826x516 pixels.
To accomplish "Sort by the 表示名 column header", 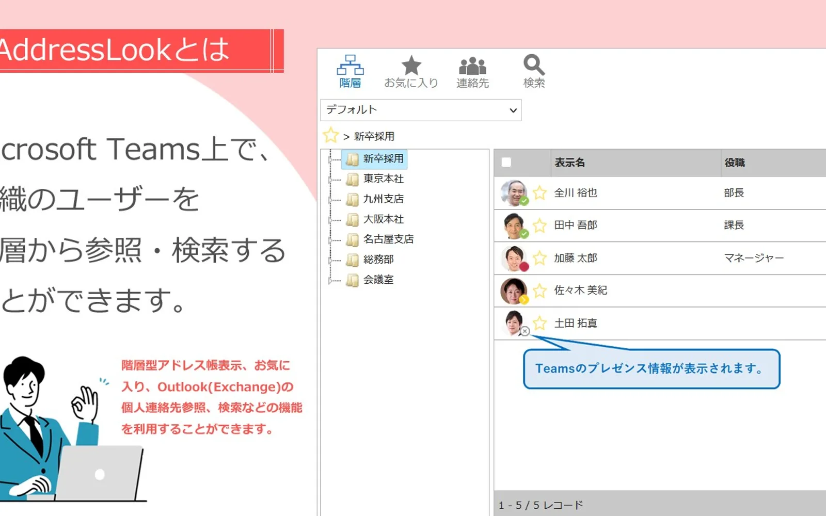I will pos(570,163).
